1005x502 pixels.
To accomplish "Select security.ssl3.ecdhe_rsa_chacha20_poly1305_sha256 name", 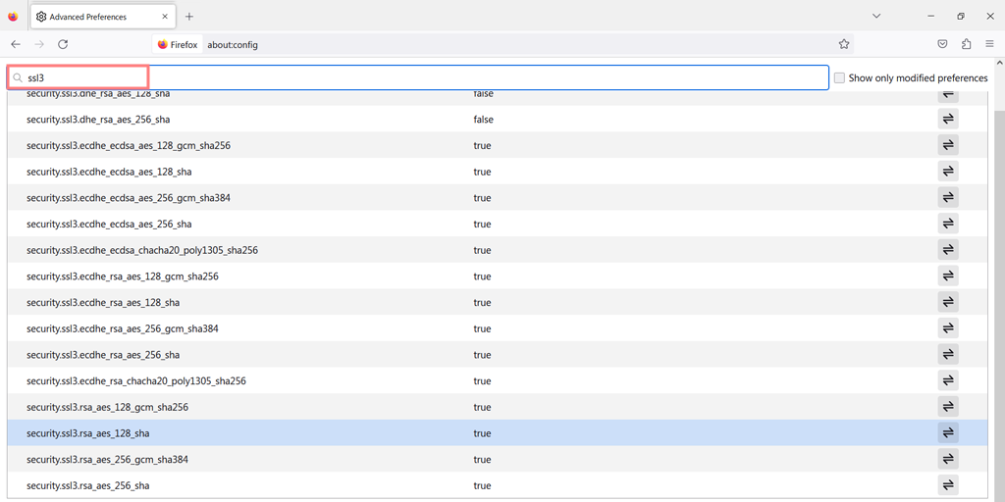I will tap(135, 381).
